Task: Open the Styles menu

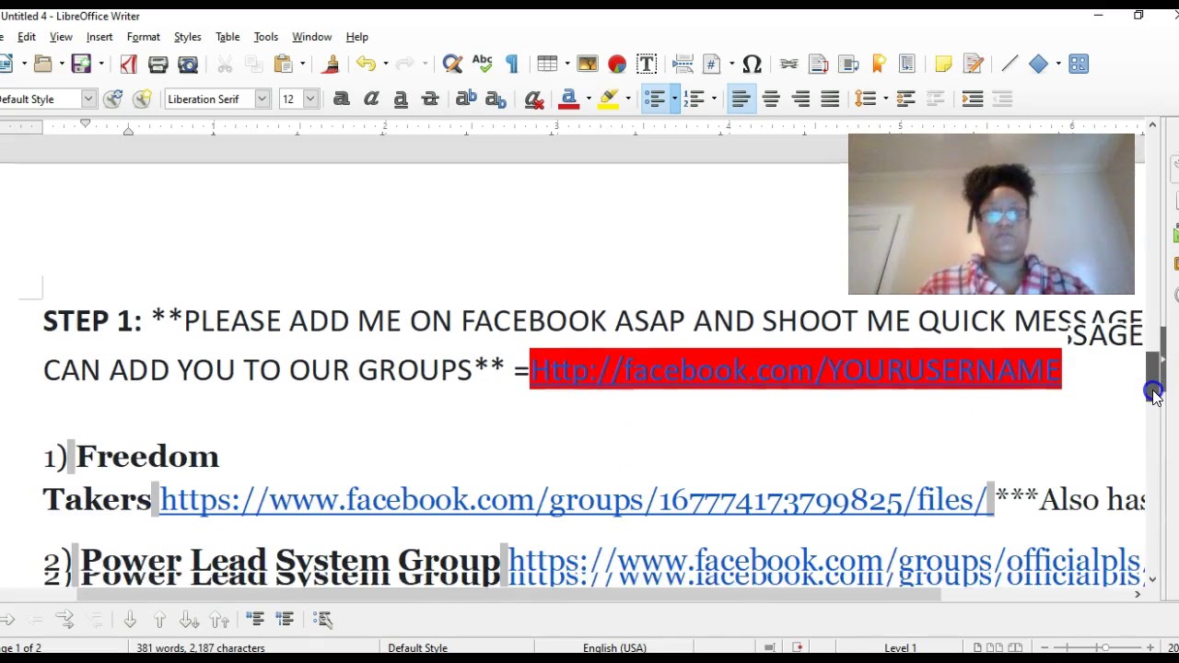Action: click(x=187, y=37)
